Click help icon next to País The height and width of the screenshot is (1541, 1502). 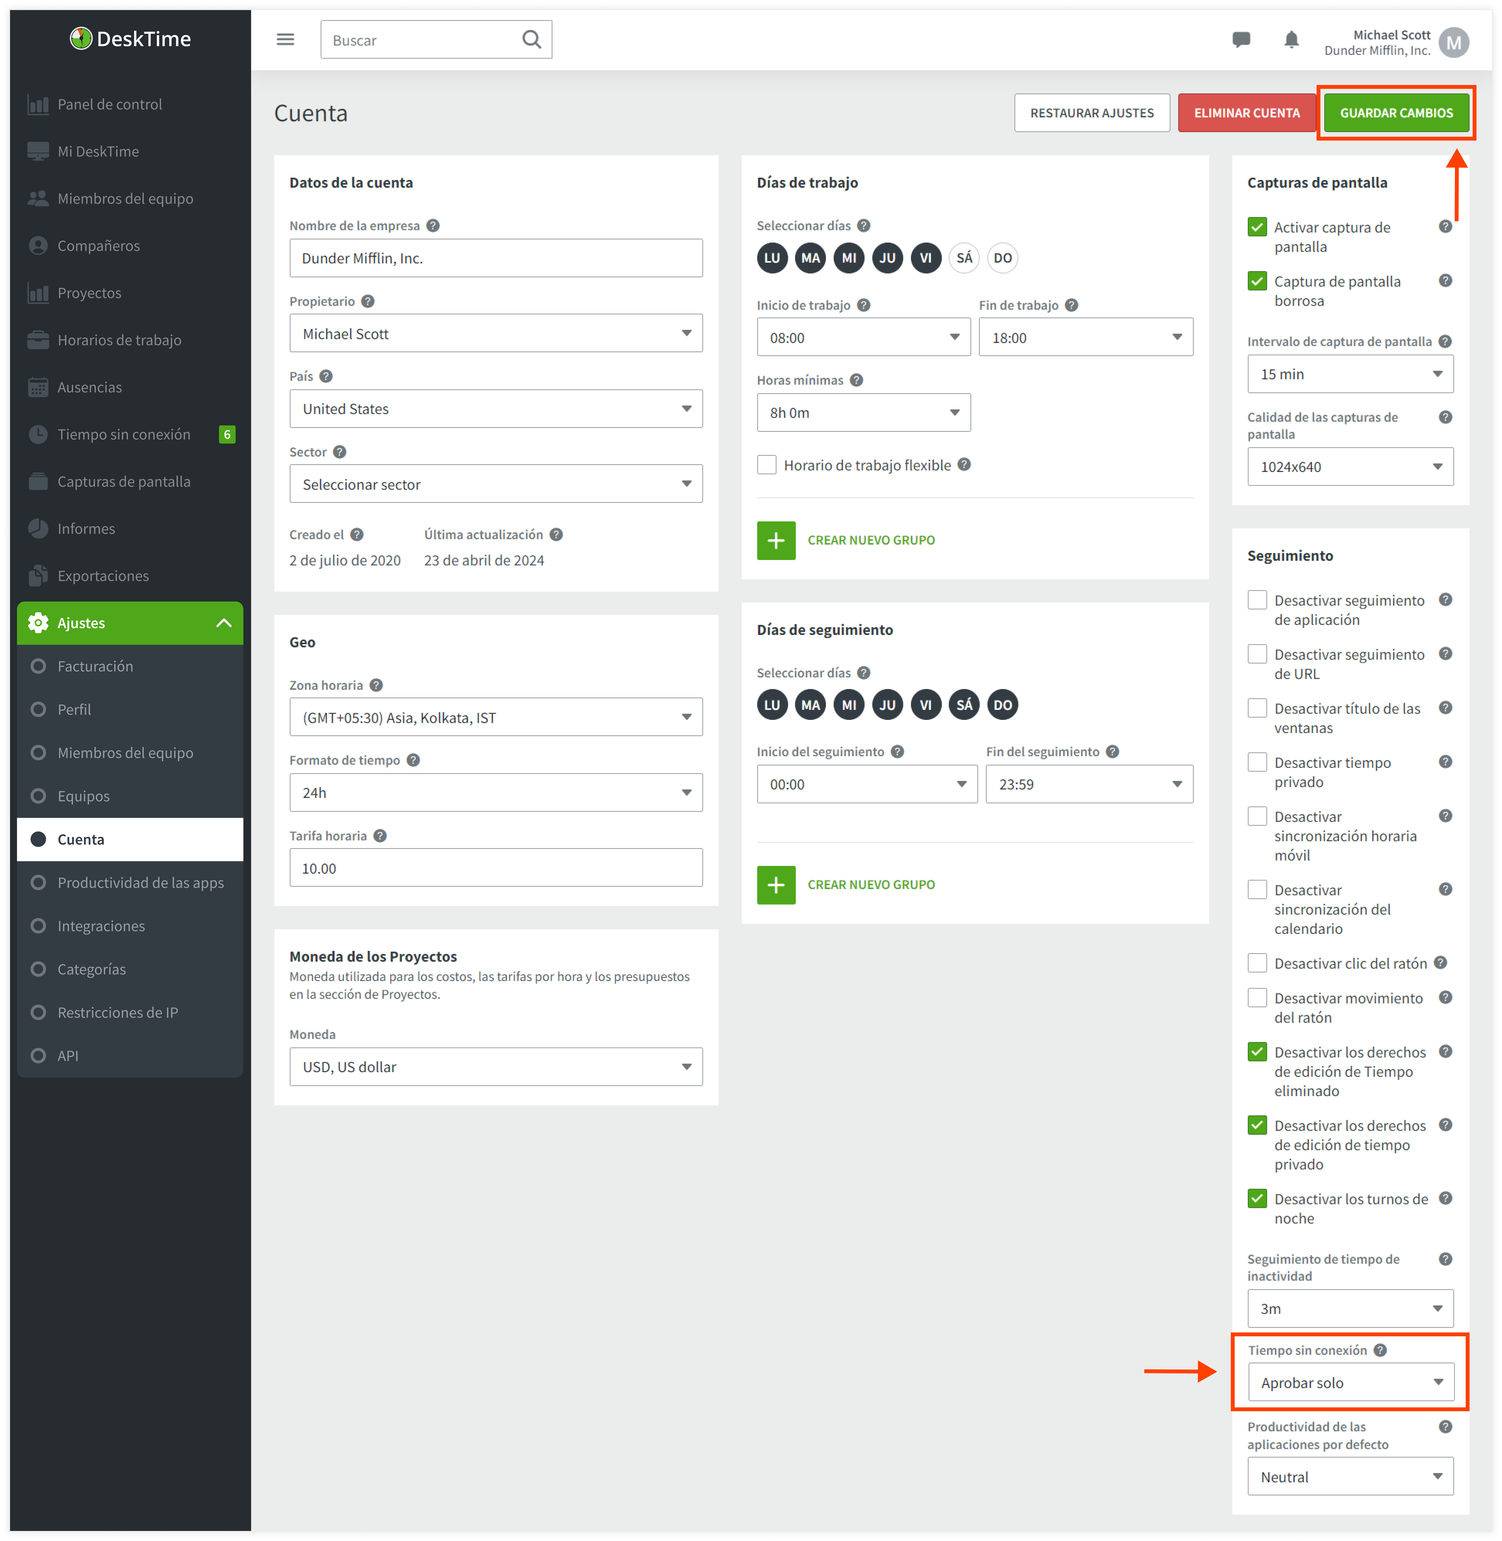pyautogui.click(x=326, y=376)
